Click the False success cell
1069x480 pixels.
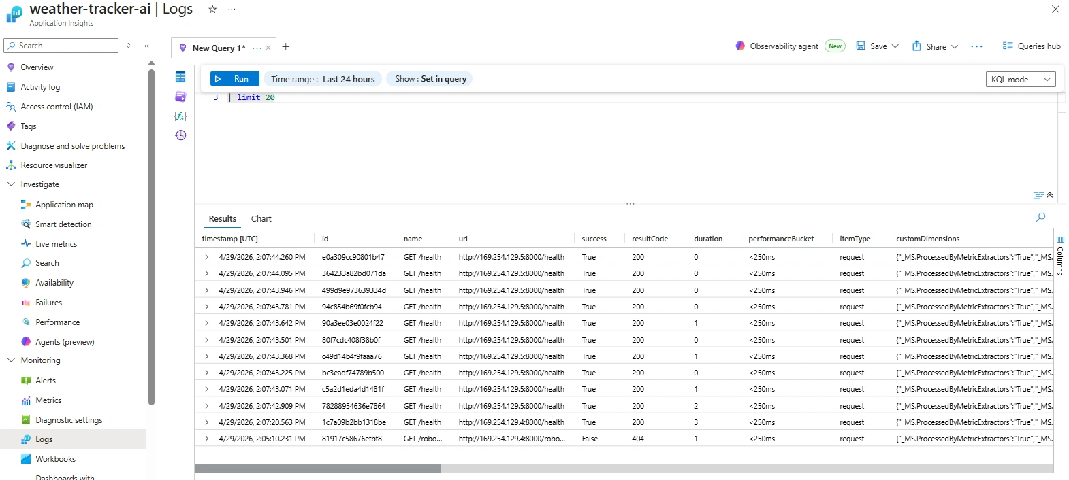tap(590, 439)
